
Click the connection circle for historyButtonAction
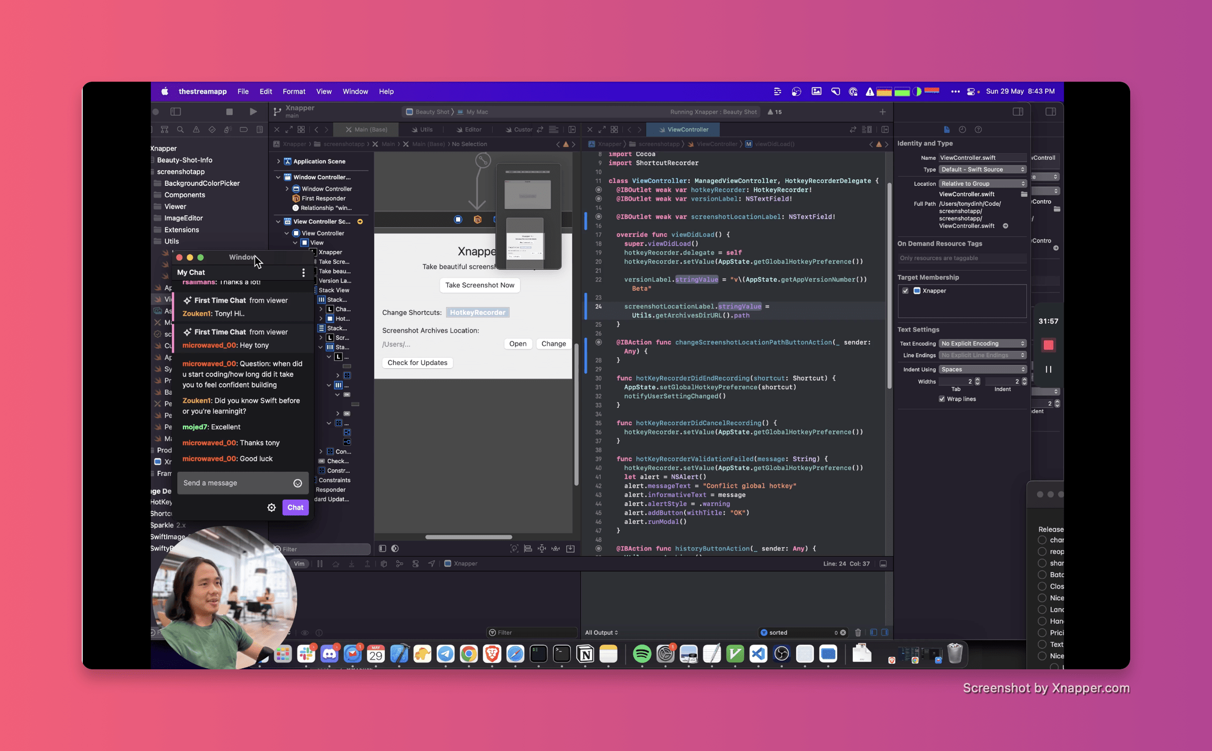pyautogui.click(x=599, y=548)
